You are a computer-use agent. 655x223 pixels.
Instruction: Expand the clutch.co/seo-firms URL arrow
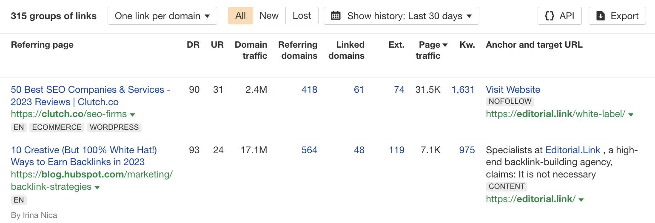132,114
